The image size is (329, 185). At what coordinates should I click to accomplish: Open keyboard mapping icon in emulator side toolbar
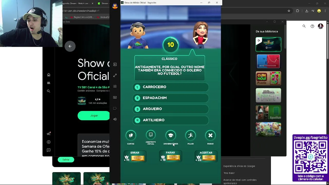[115, 97]
